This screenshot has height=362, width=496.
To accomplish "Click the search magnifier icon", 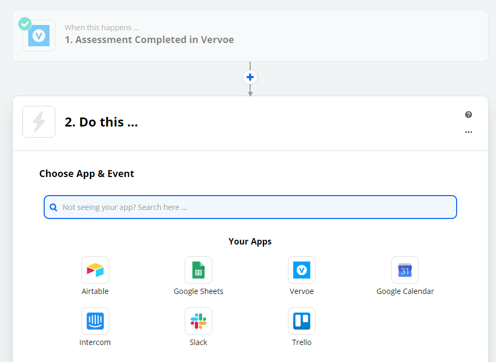I will (x=53, y=207).
